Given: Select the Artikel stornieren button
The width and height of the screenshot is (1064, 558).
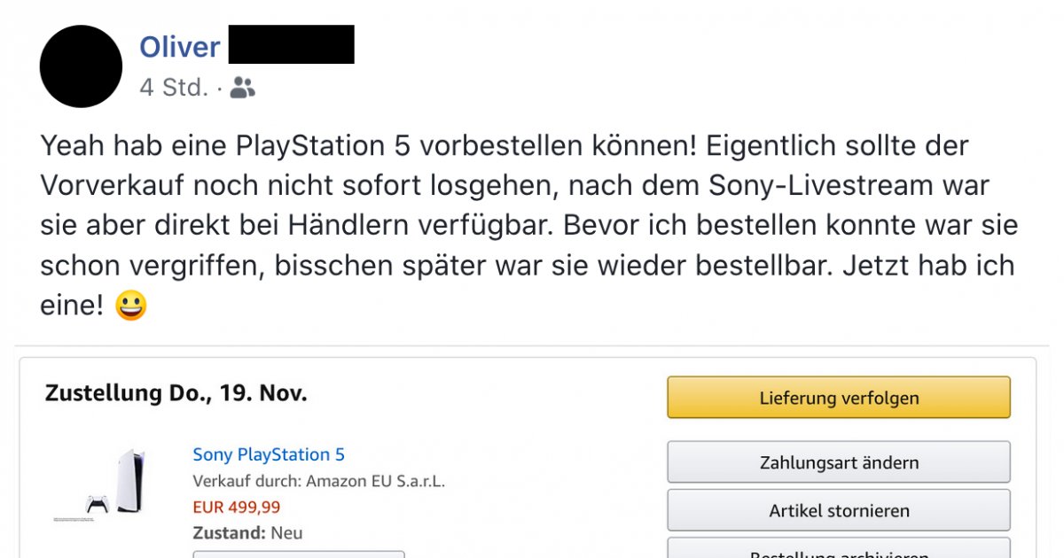Looking at the screenshot, I should 838,510.
